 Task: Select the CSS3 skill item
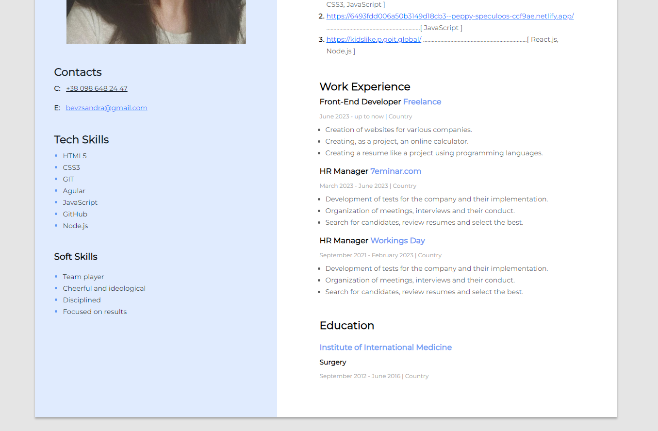tap(71, 167)
